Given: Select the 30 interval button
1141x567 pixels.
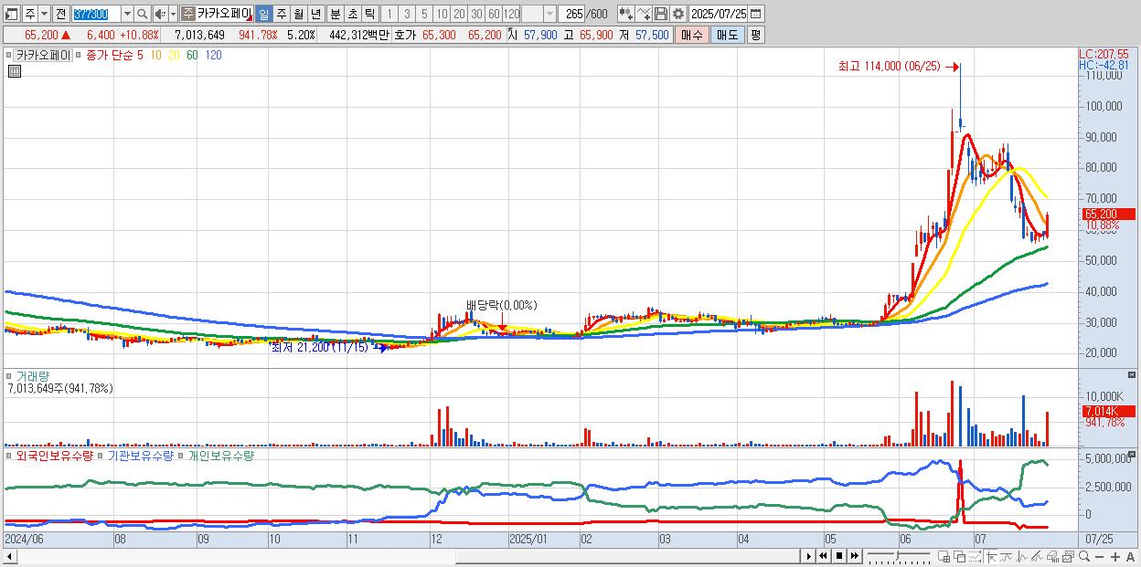Looking at the screenshot, I should pyautogui.click(x=476, y=14).
